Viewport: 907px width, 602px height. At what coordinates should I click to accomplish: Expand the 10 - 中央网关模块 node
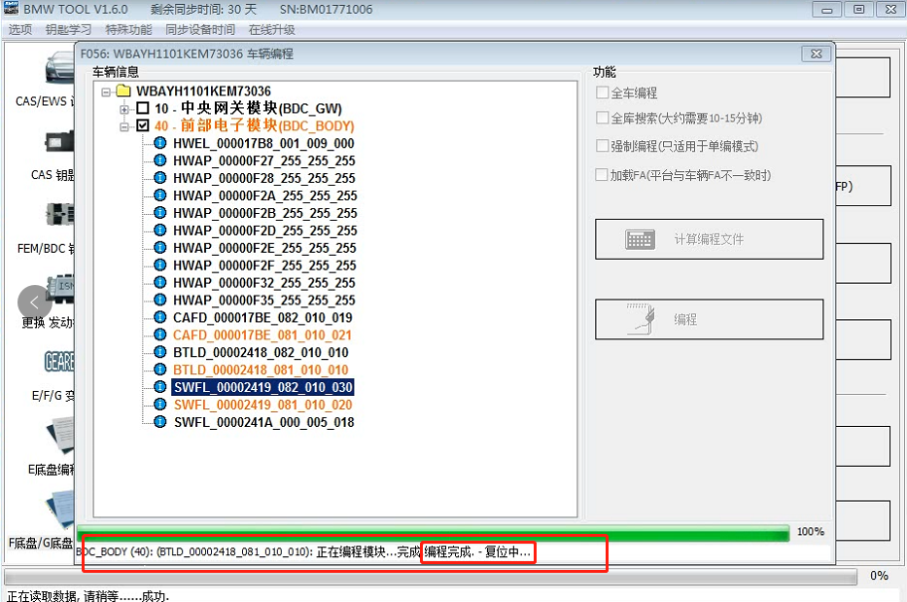pos(124,109)
